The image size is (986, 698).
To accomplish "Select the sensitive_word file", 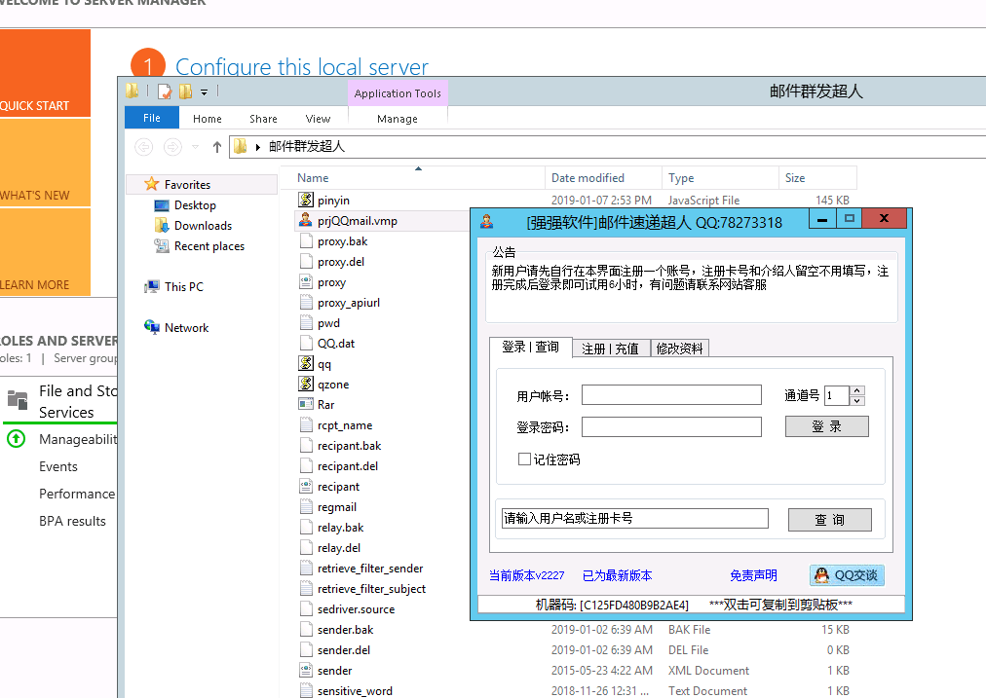I will [355, 690].
